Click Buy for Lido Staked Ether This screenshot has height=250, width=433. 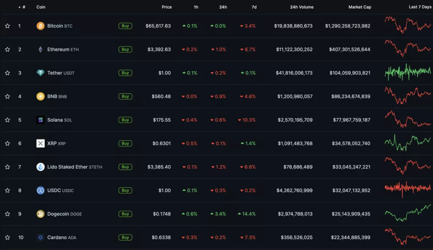[x=125, y=167]
